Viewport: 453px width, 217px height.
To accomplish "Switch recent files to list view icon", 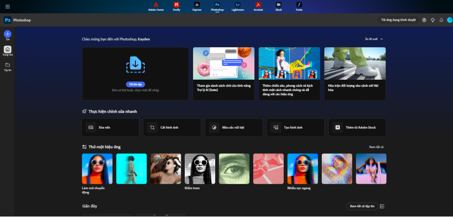I will (382, 206).
